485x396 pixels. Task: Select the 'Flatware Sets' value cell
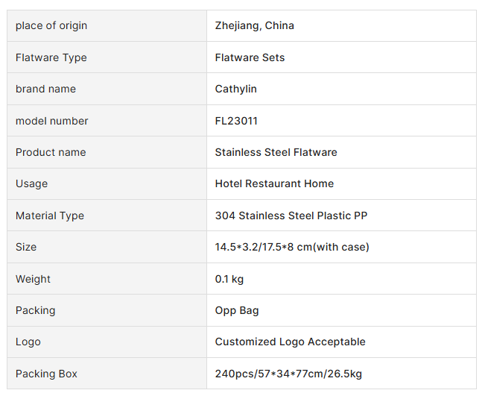(x=250, y=57)
